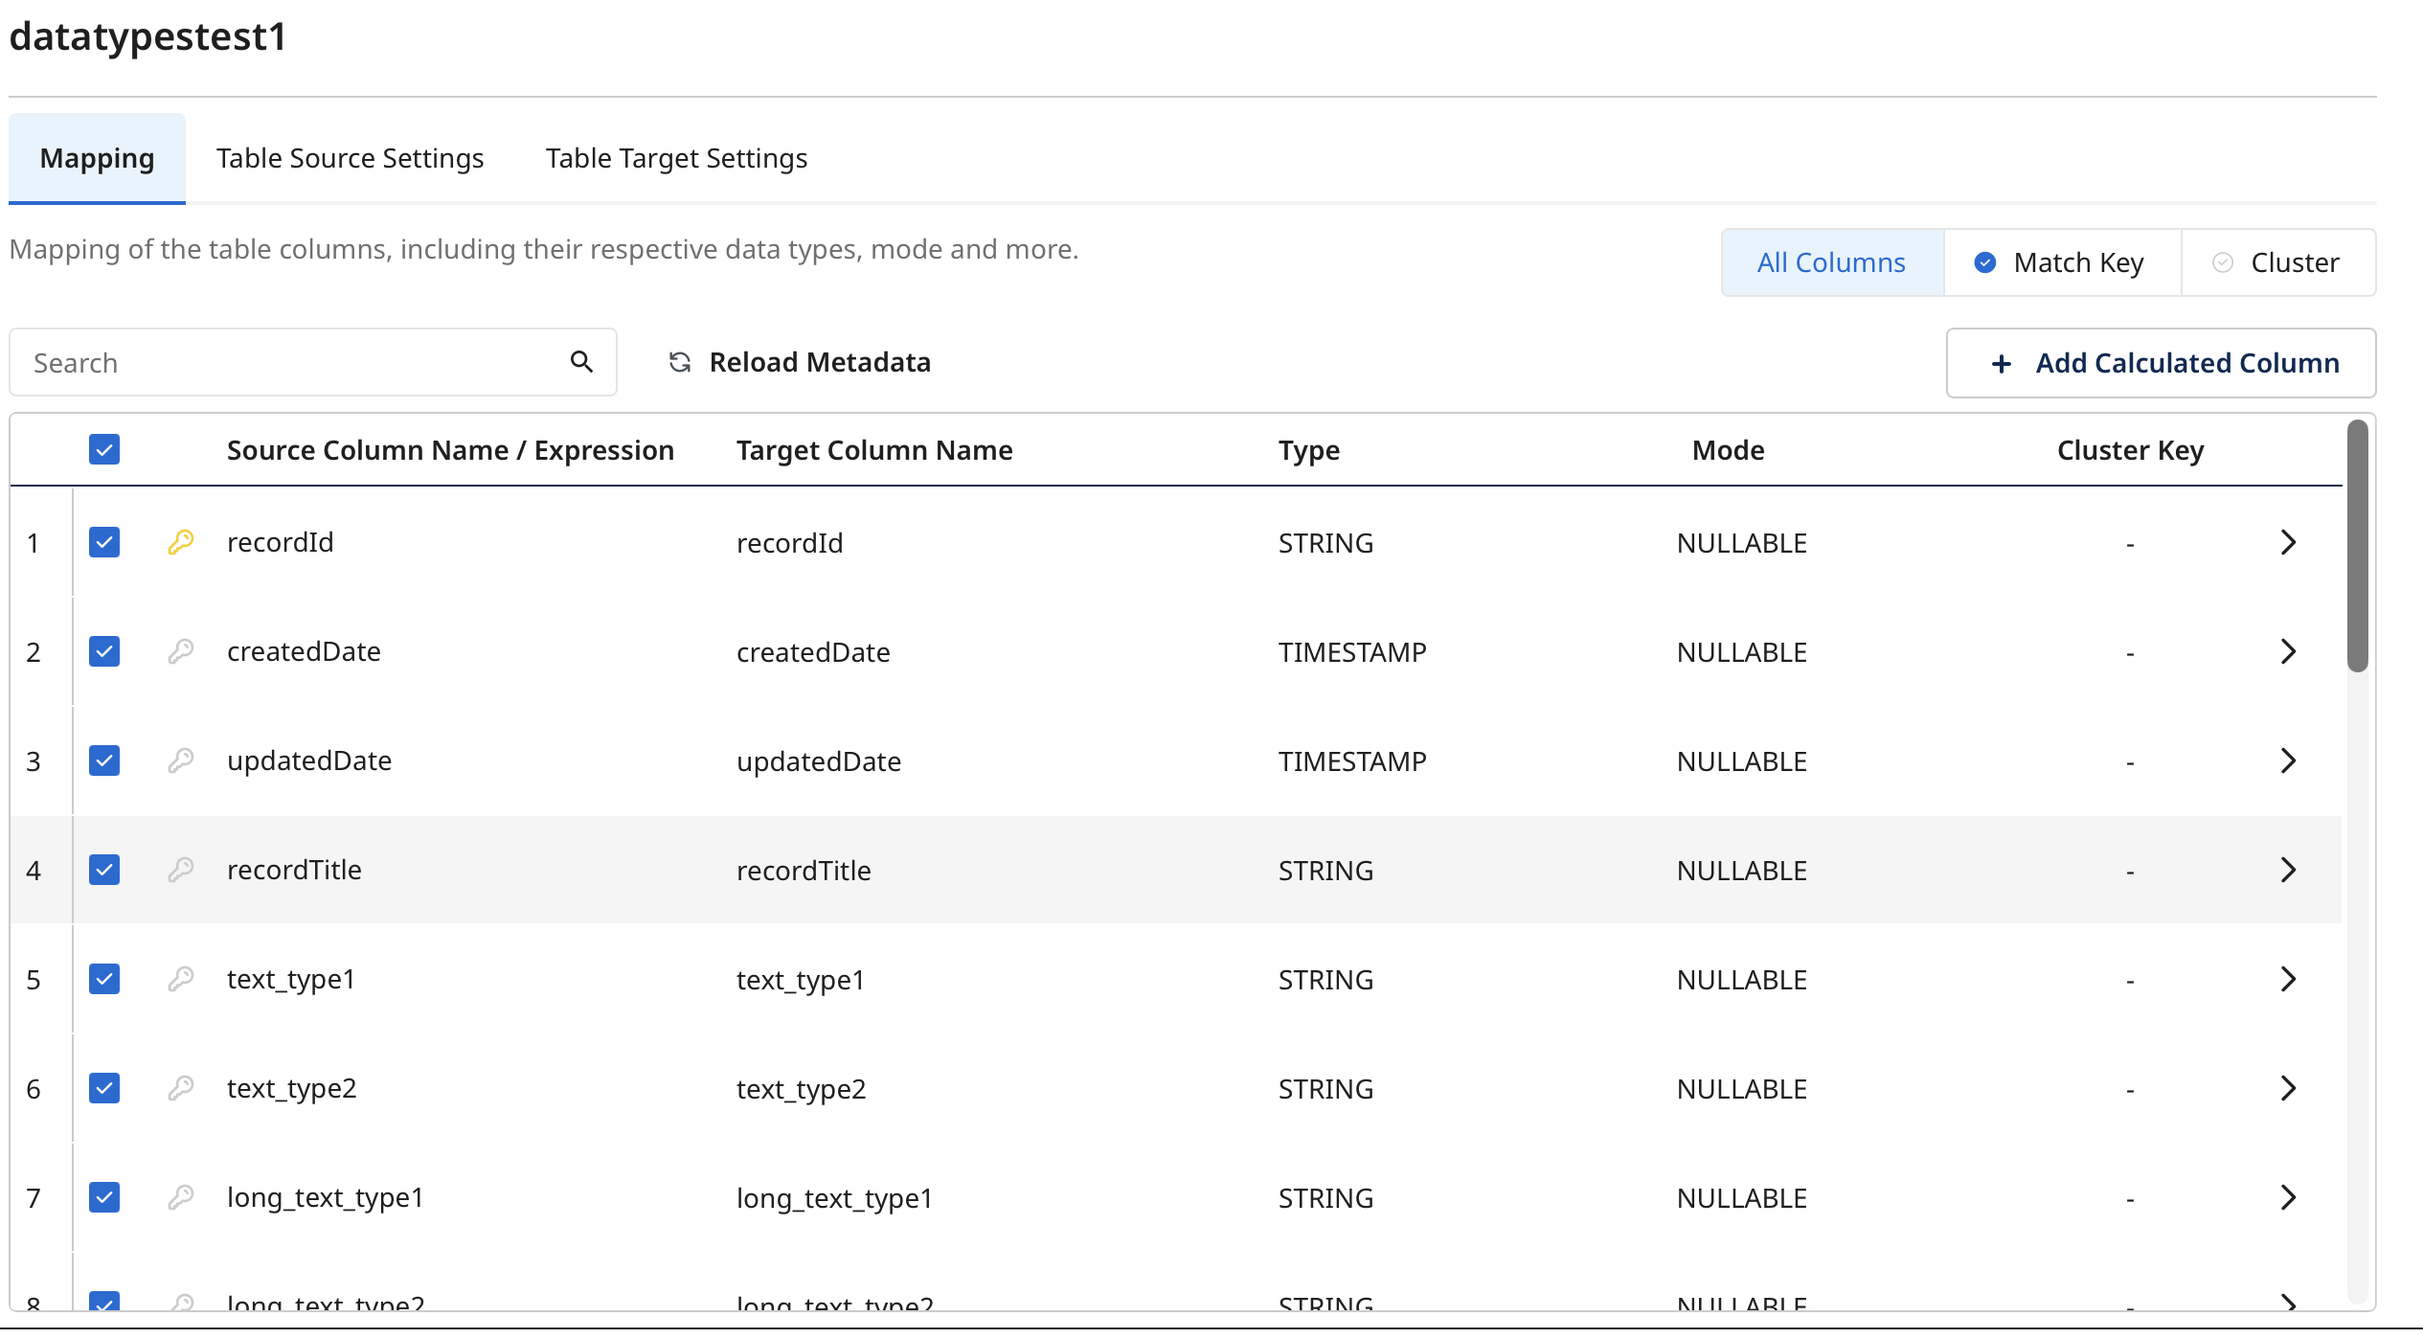Expand the text_type2 row chevron
2423x1339 pixels.
[x=2288, y=1088]
